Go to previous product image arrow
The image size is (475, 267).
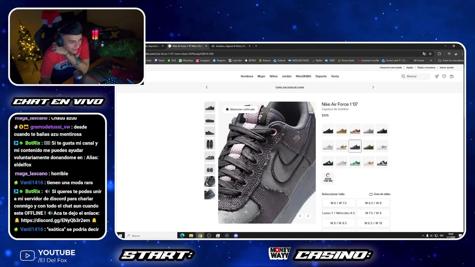[x=300, y=216]
